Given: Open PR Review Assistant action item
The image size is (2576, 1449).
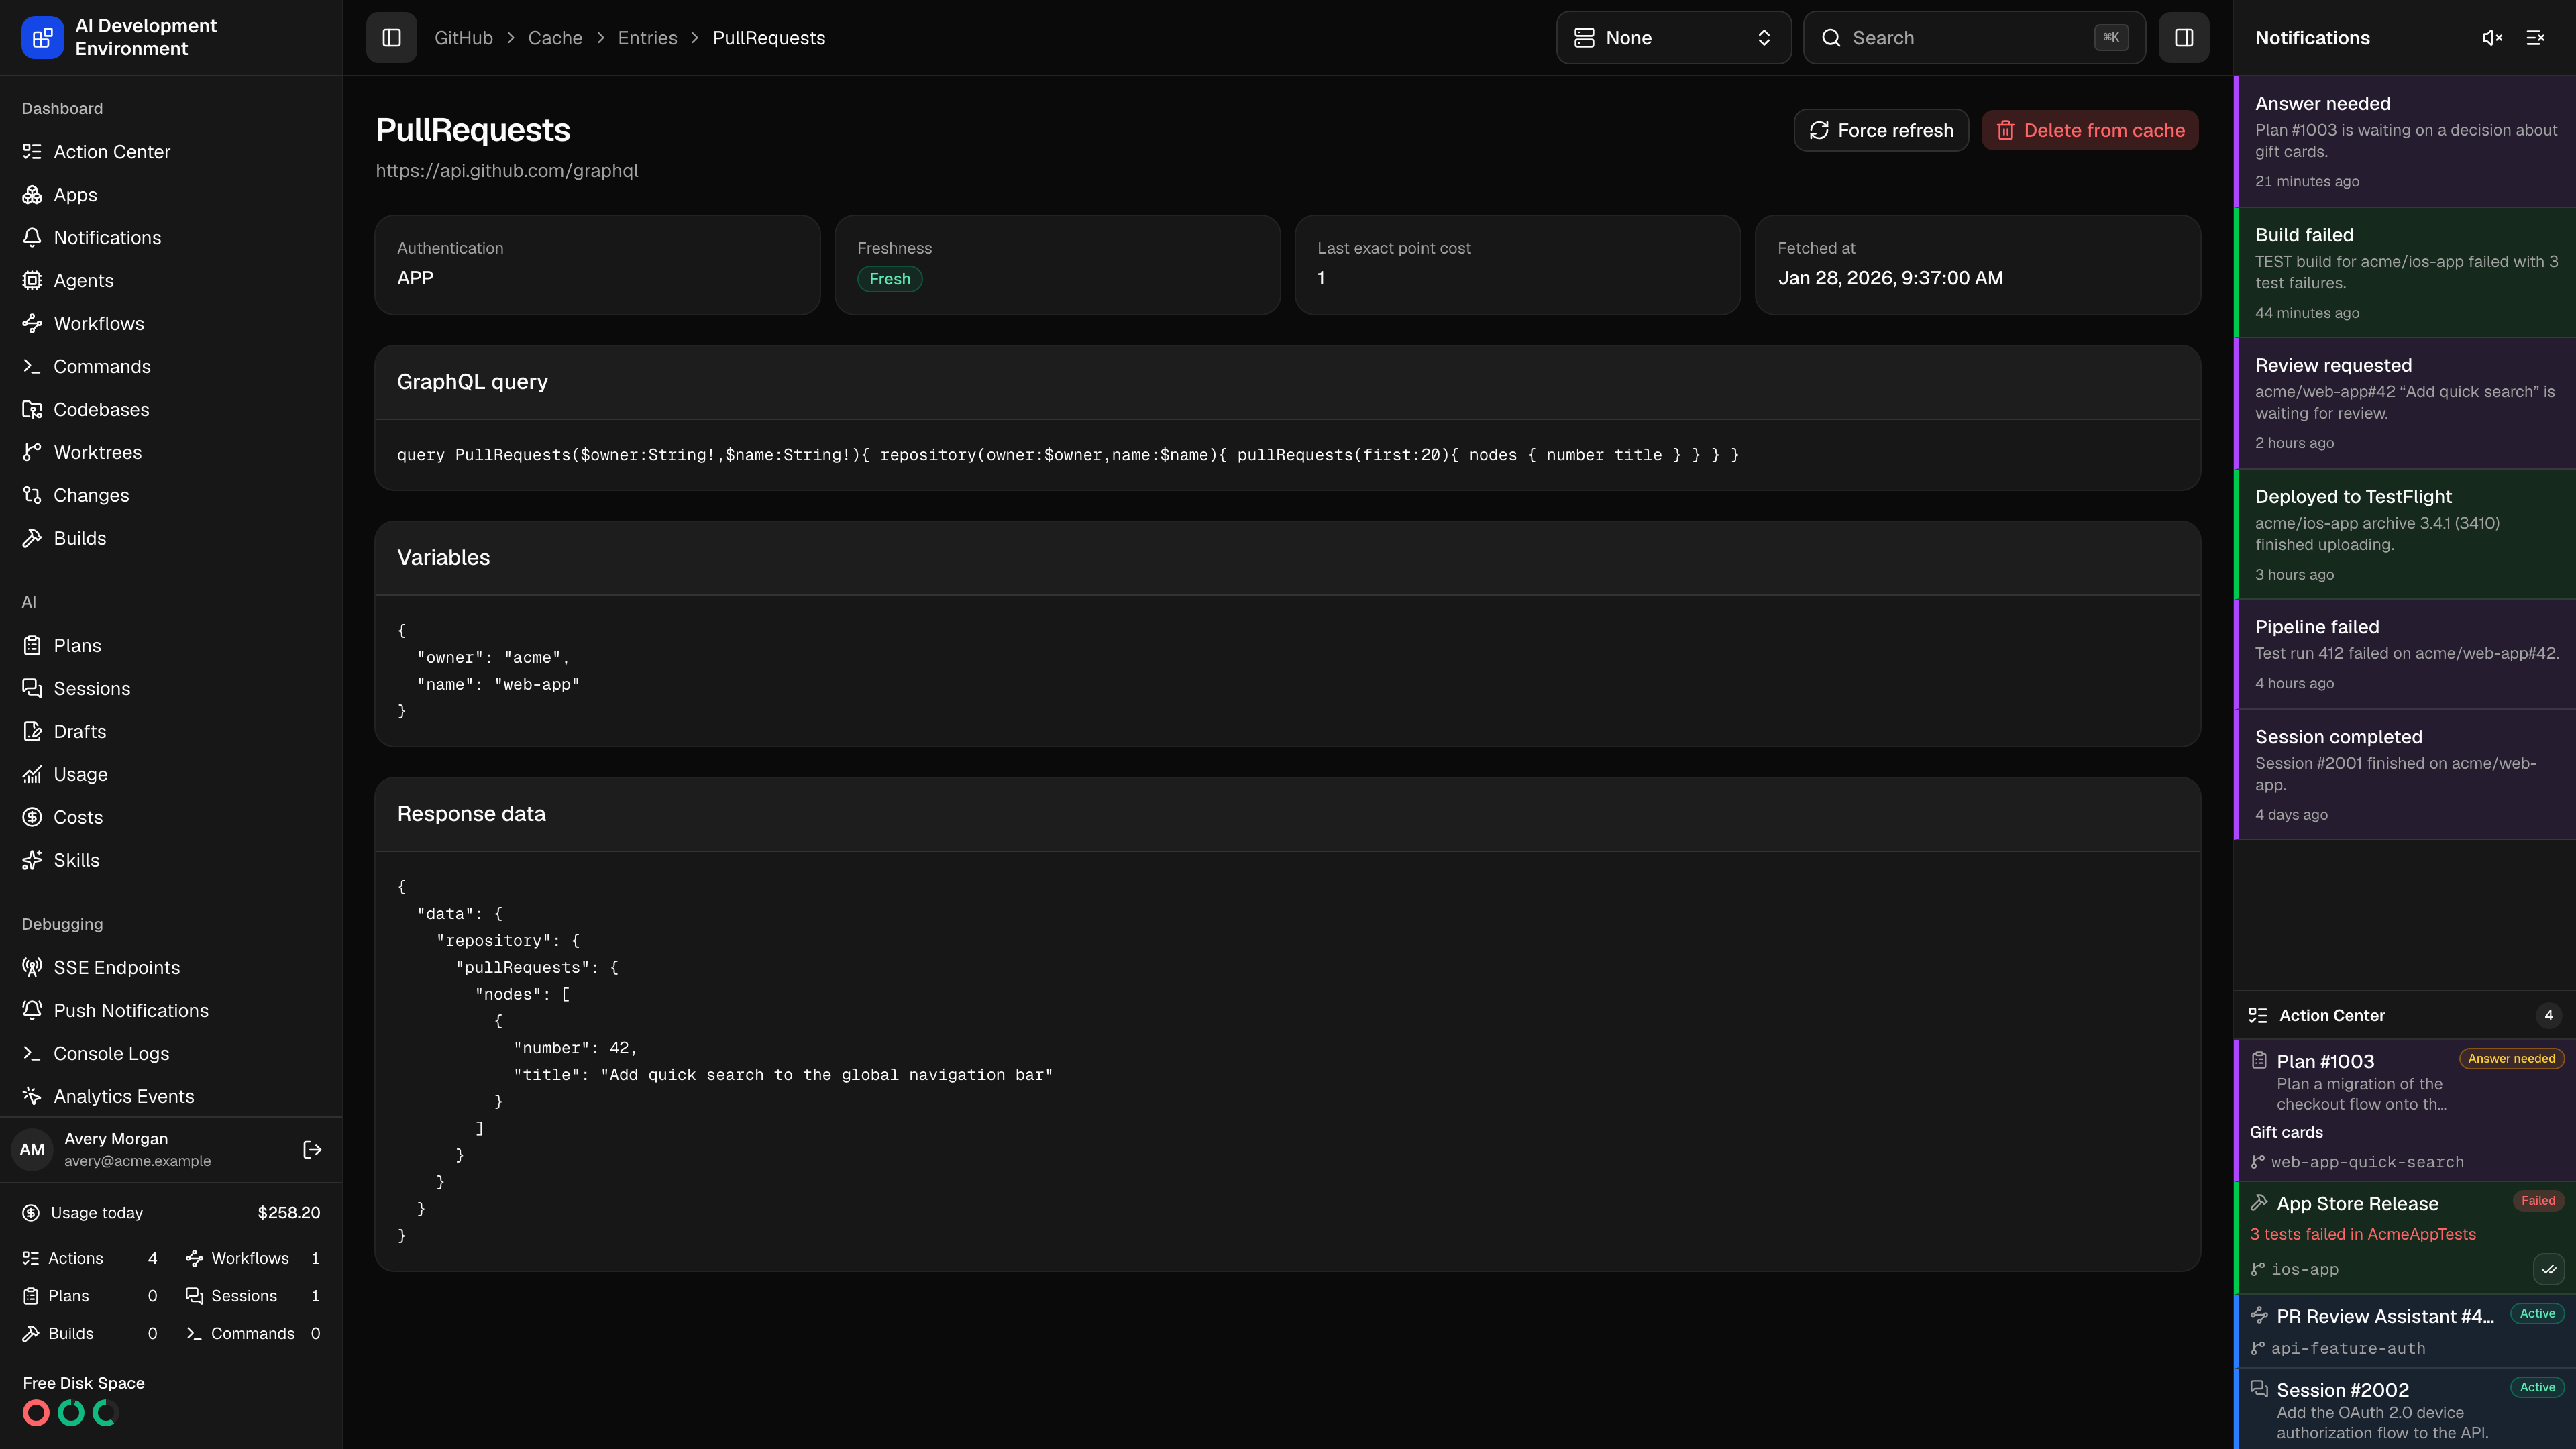Looking at the screenshot, I should click(2405, 1331).
